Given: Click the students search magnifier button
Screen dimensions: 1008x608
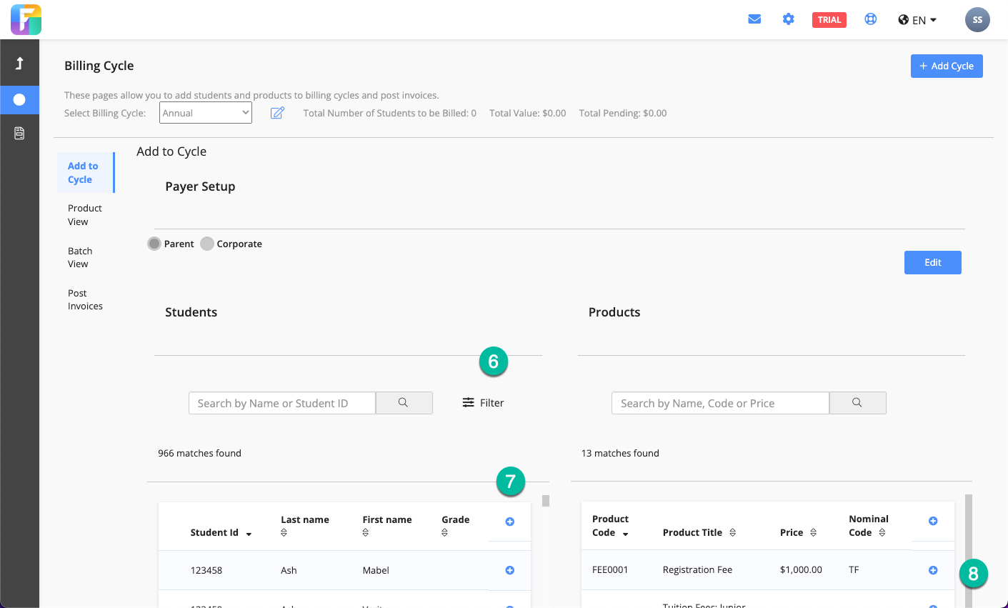Looking at the screenshot, I should pos(404,403).
